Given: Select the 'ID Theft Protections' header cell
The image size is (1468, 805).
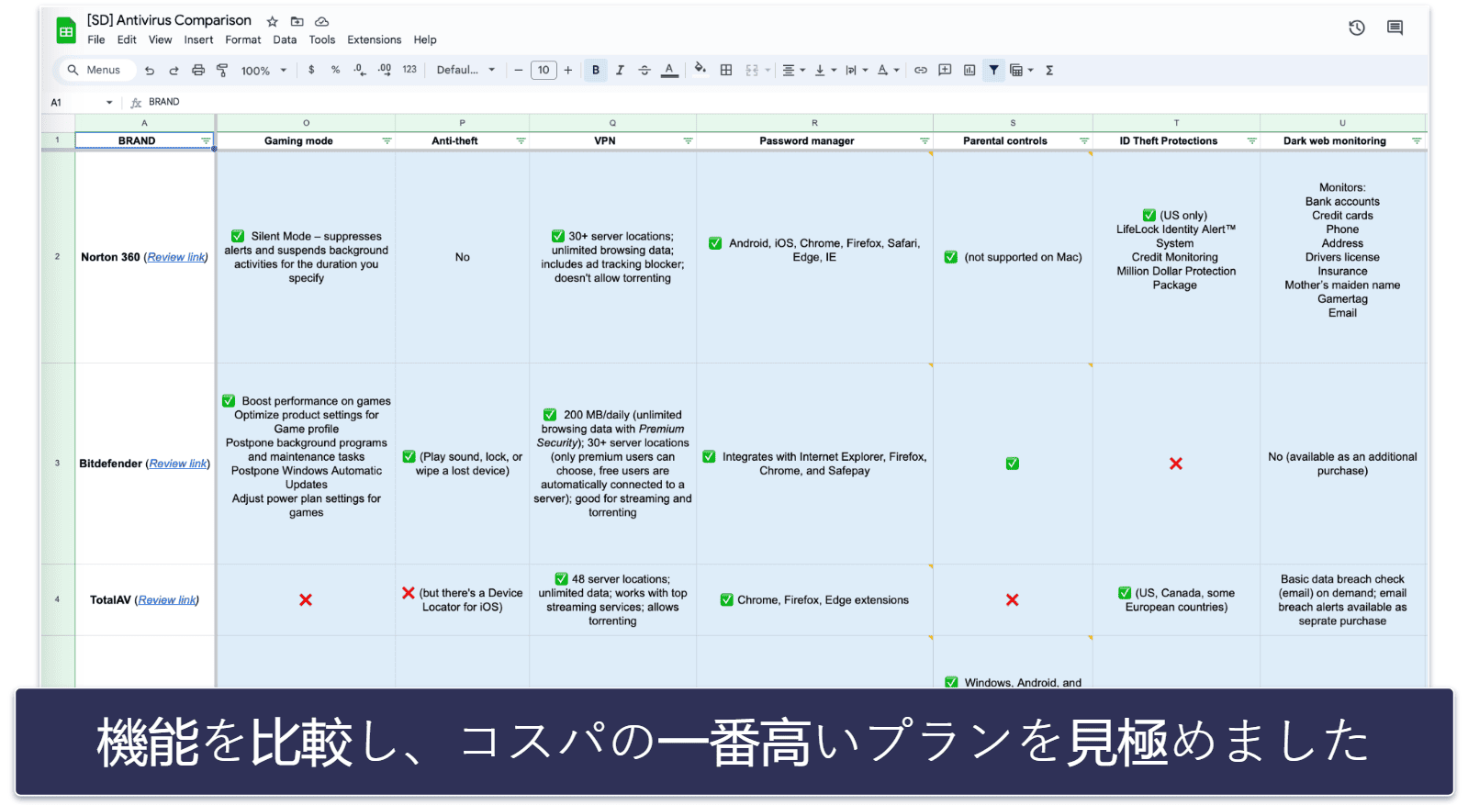Looking at the screenshot, I should tap(1176, 141).
